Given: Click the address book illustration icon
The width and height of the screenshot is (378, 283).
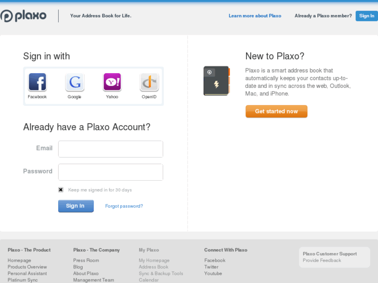Looking at the screenshot, I should 216,80.
